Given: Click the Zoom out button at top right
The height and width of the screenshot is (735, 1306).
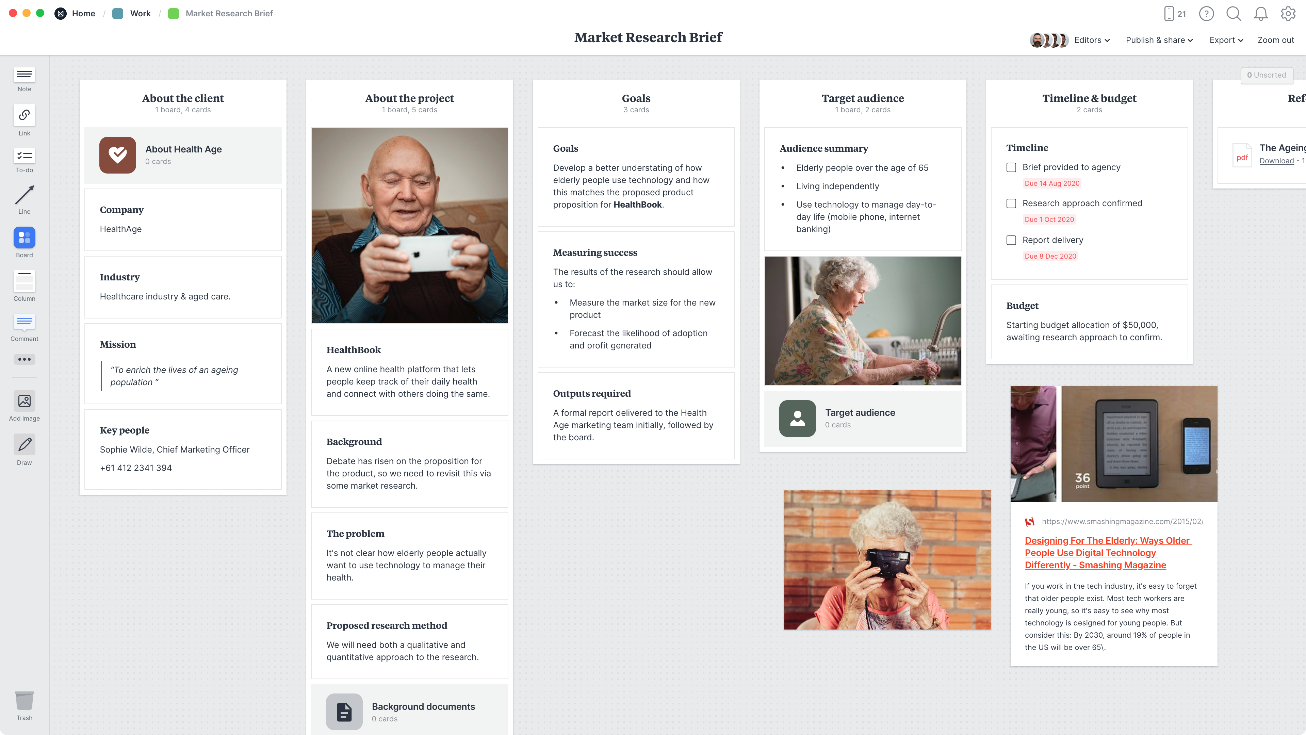Looking at the screenshot, I should (x=1275, y=39).
